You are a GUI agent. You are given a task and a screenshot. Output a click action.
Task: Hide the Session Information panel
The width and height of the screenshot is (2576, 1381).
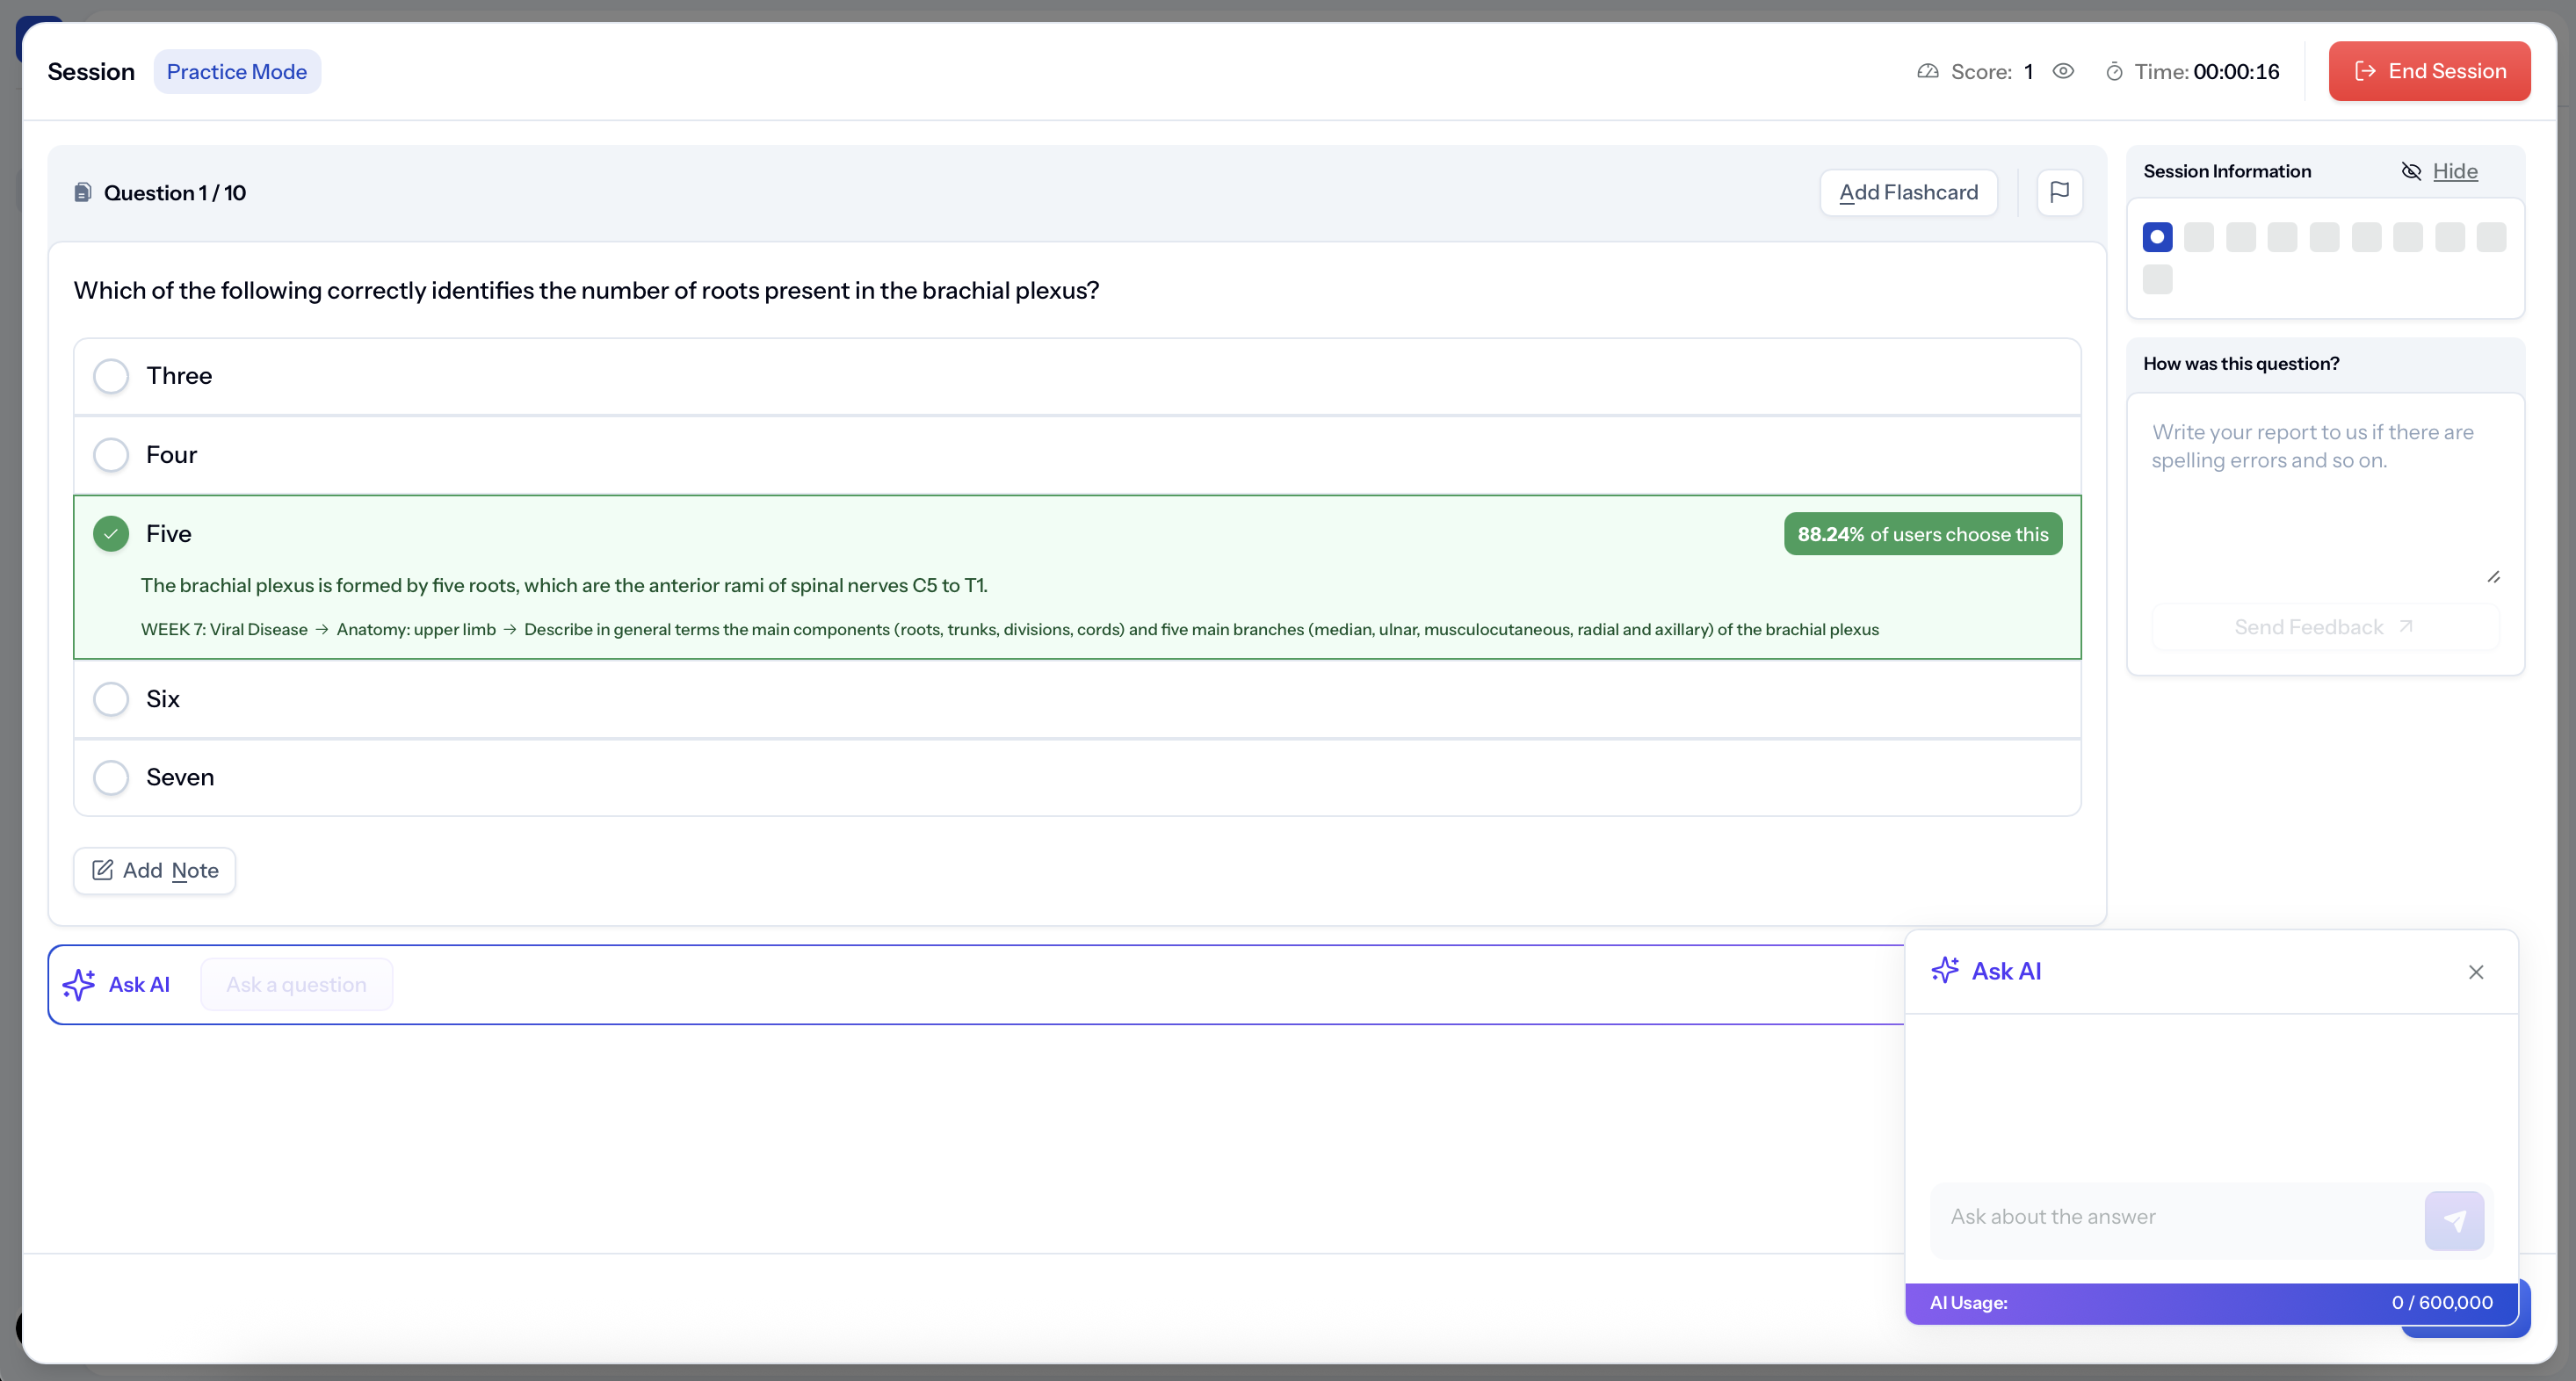pos(2454,171)
